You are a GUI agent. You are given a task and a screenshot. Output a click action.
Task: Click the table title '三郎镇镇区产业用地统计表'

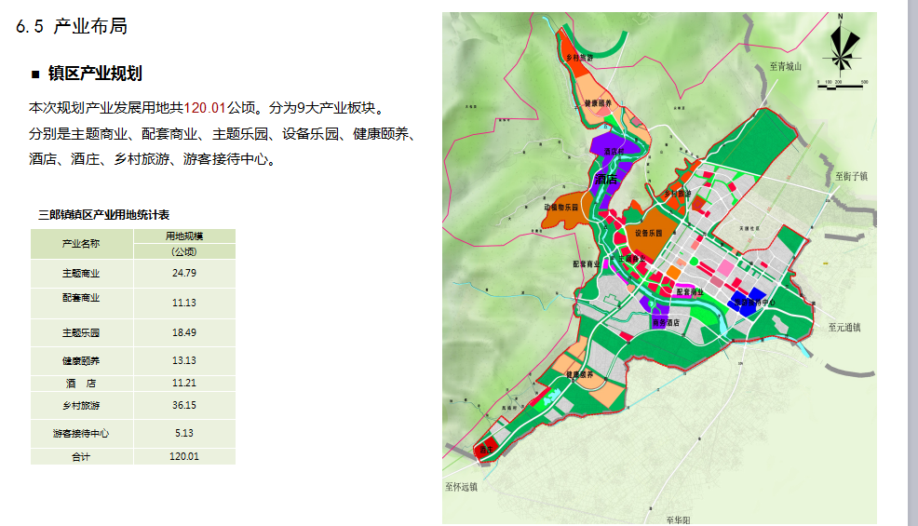[103, 215]
